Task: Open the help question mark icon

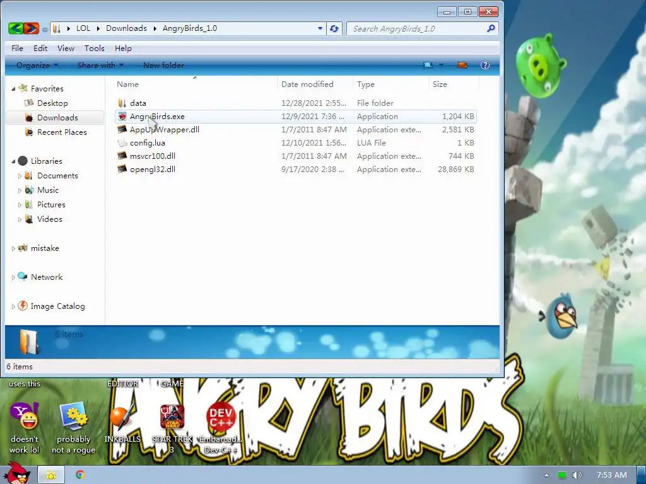Action: point(485,65)
